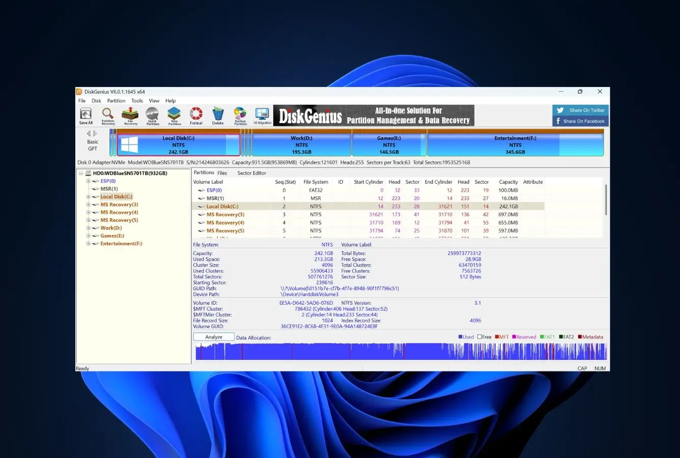
Task: Select the Games(E:) partition bar in the disk map
Action: pyautogui.click(x=389, y=143)
